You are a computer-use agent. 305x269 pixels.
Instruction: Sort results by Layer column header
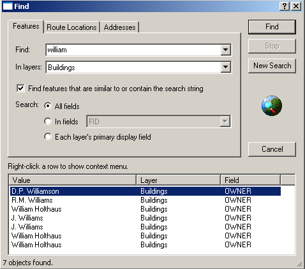coord(178,180)
